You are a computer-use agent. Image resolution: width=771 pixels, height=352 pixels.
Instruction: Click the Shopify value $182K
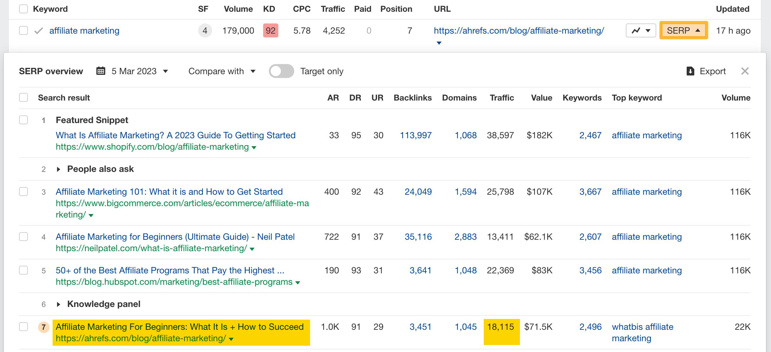pos(540,135)
